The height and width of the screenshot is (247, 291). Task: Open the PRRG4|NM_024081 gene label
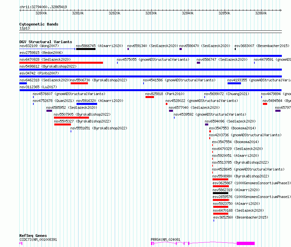[x=165, y=239]
